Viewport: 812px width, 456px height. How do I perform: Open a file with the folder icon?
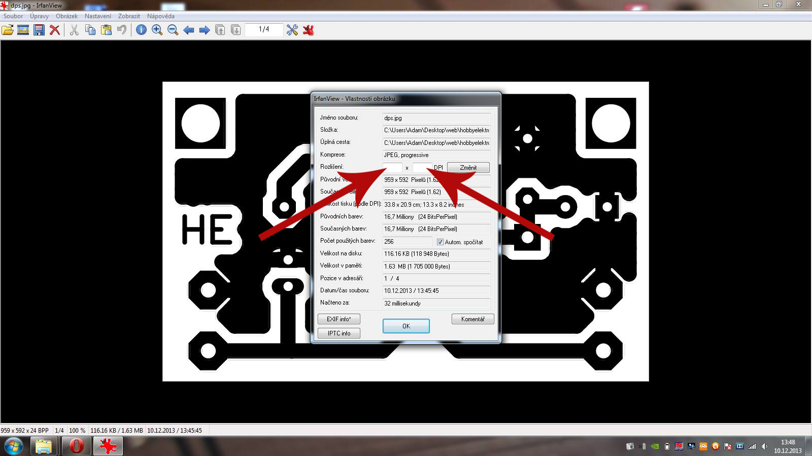(8, 30)
